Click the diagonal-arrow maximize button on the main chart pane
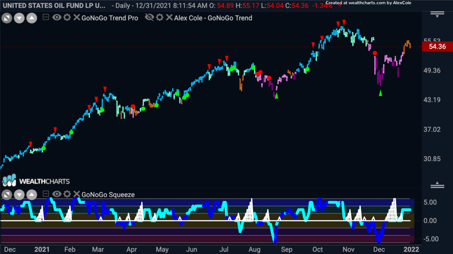Viewport: 453px width, 254px height. tap(7, 19)
